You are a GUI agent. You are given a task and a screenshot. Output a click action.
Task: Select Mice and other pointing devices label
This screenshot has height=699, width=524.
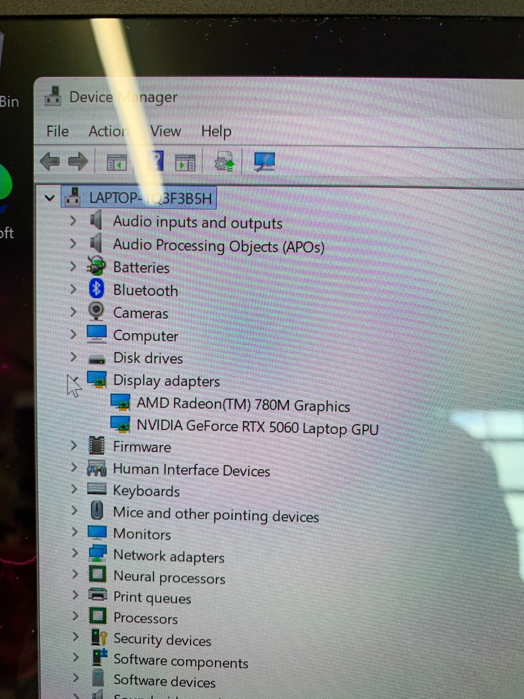coord(216,515)
